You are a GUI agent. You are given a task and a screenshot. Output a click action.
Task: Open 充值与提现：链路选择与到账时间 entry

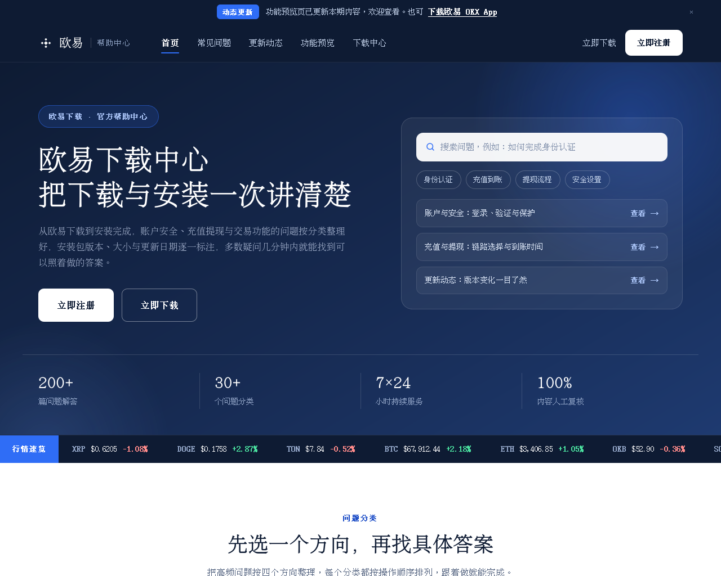[542, 247]
